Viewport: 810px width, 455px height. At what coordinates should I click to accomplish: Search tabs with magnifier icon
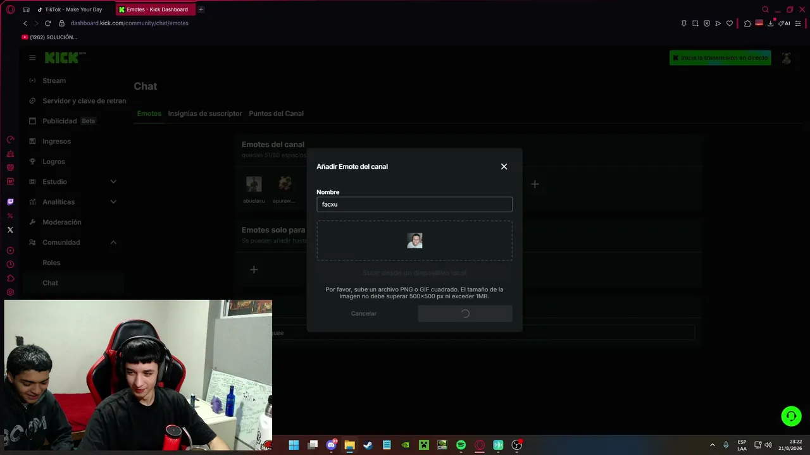point(765,9)
